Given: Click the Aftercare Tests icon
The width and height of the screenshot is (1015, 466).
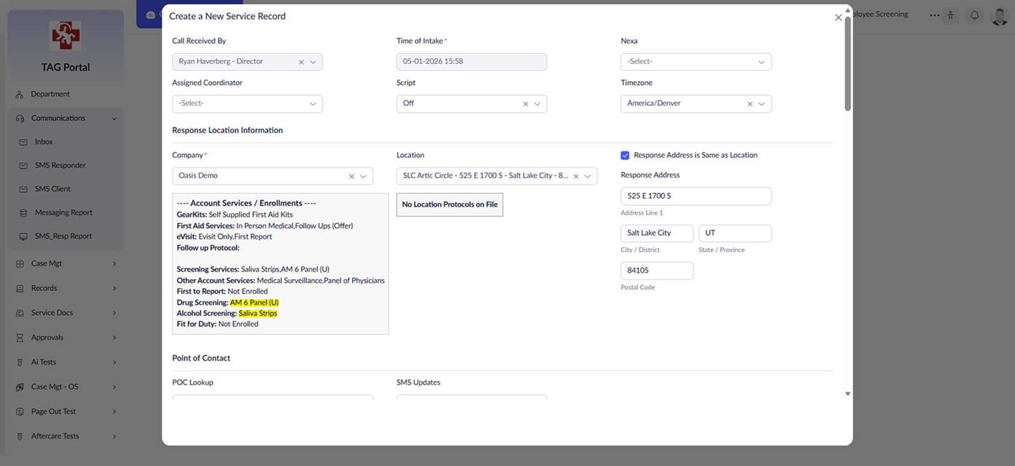Looking at the screenshot, I should click(x=20, y=436).
